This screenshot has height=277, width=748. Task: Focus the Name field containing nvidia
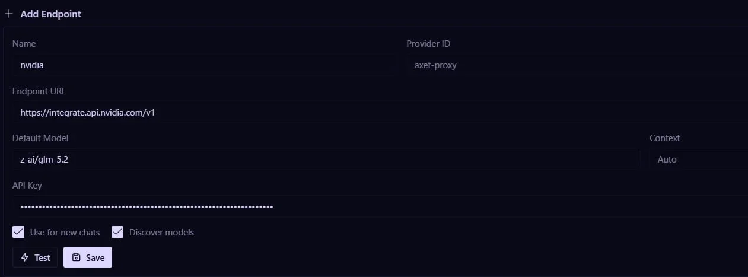click(x=204, y=65)
